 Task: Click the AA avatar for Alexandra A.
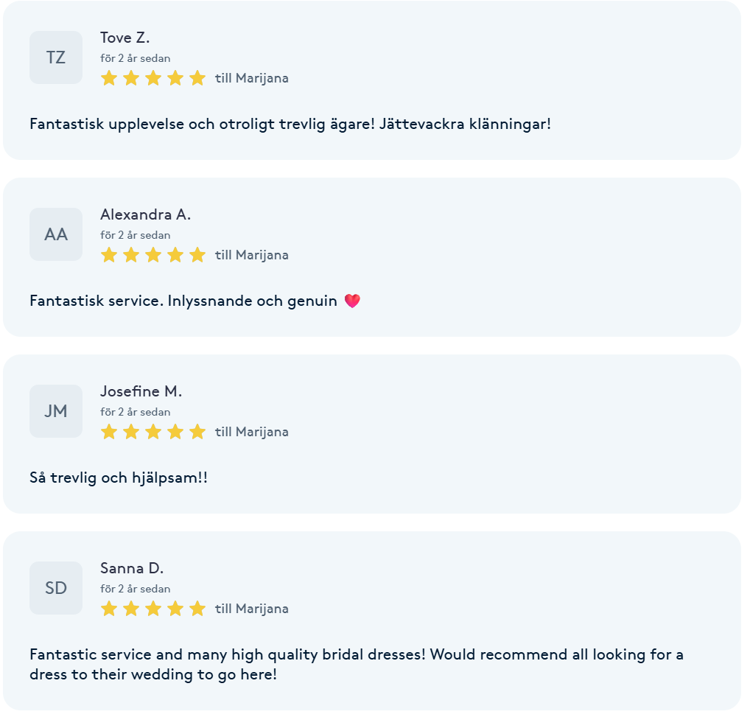56,234
